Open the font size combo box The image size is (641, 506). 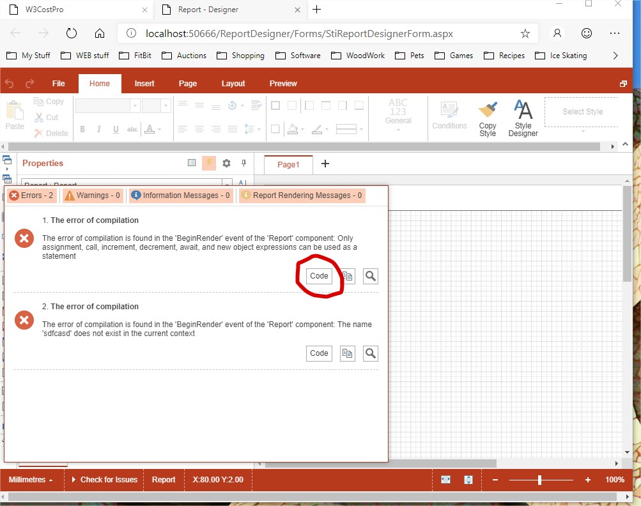click(x=156, y=106)
